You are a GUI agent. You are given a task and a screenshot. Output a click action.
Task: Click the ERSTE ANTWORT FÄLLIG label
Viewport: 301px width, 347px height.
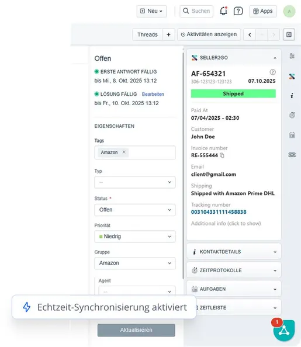click(x=129, y=72)
